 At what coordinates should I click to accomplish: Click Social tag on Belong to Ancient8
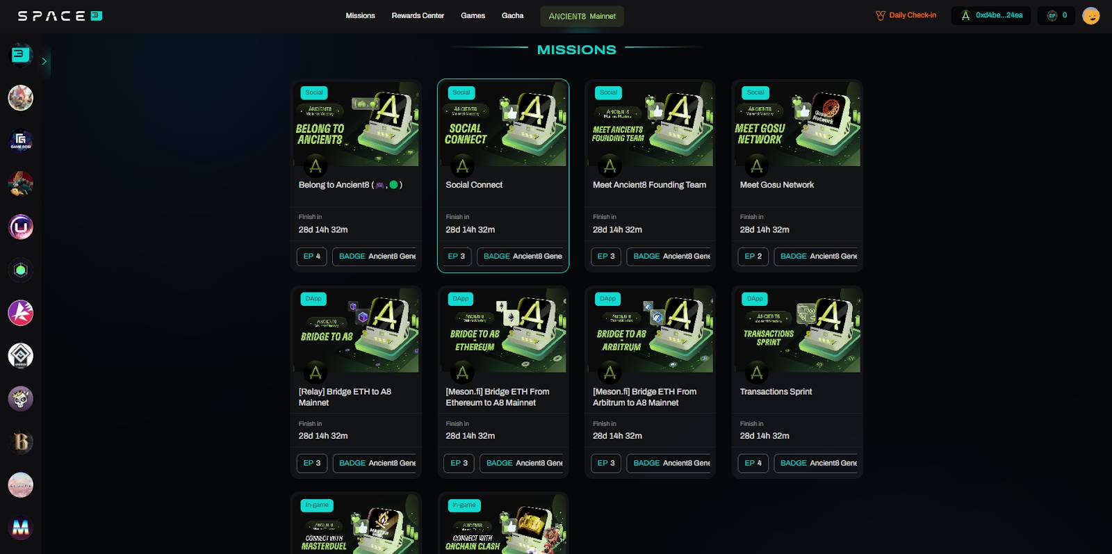pyautogui.click(x=314, y=92)
